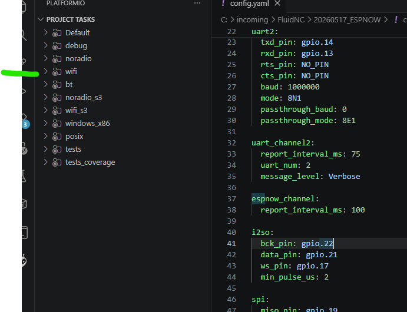Click the 'spi:' key on line 46

[x=260, y=300]
